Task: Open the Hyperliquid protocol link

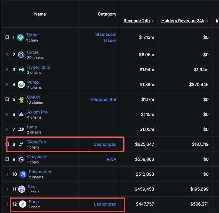Action: coord(39,67)
